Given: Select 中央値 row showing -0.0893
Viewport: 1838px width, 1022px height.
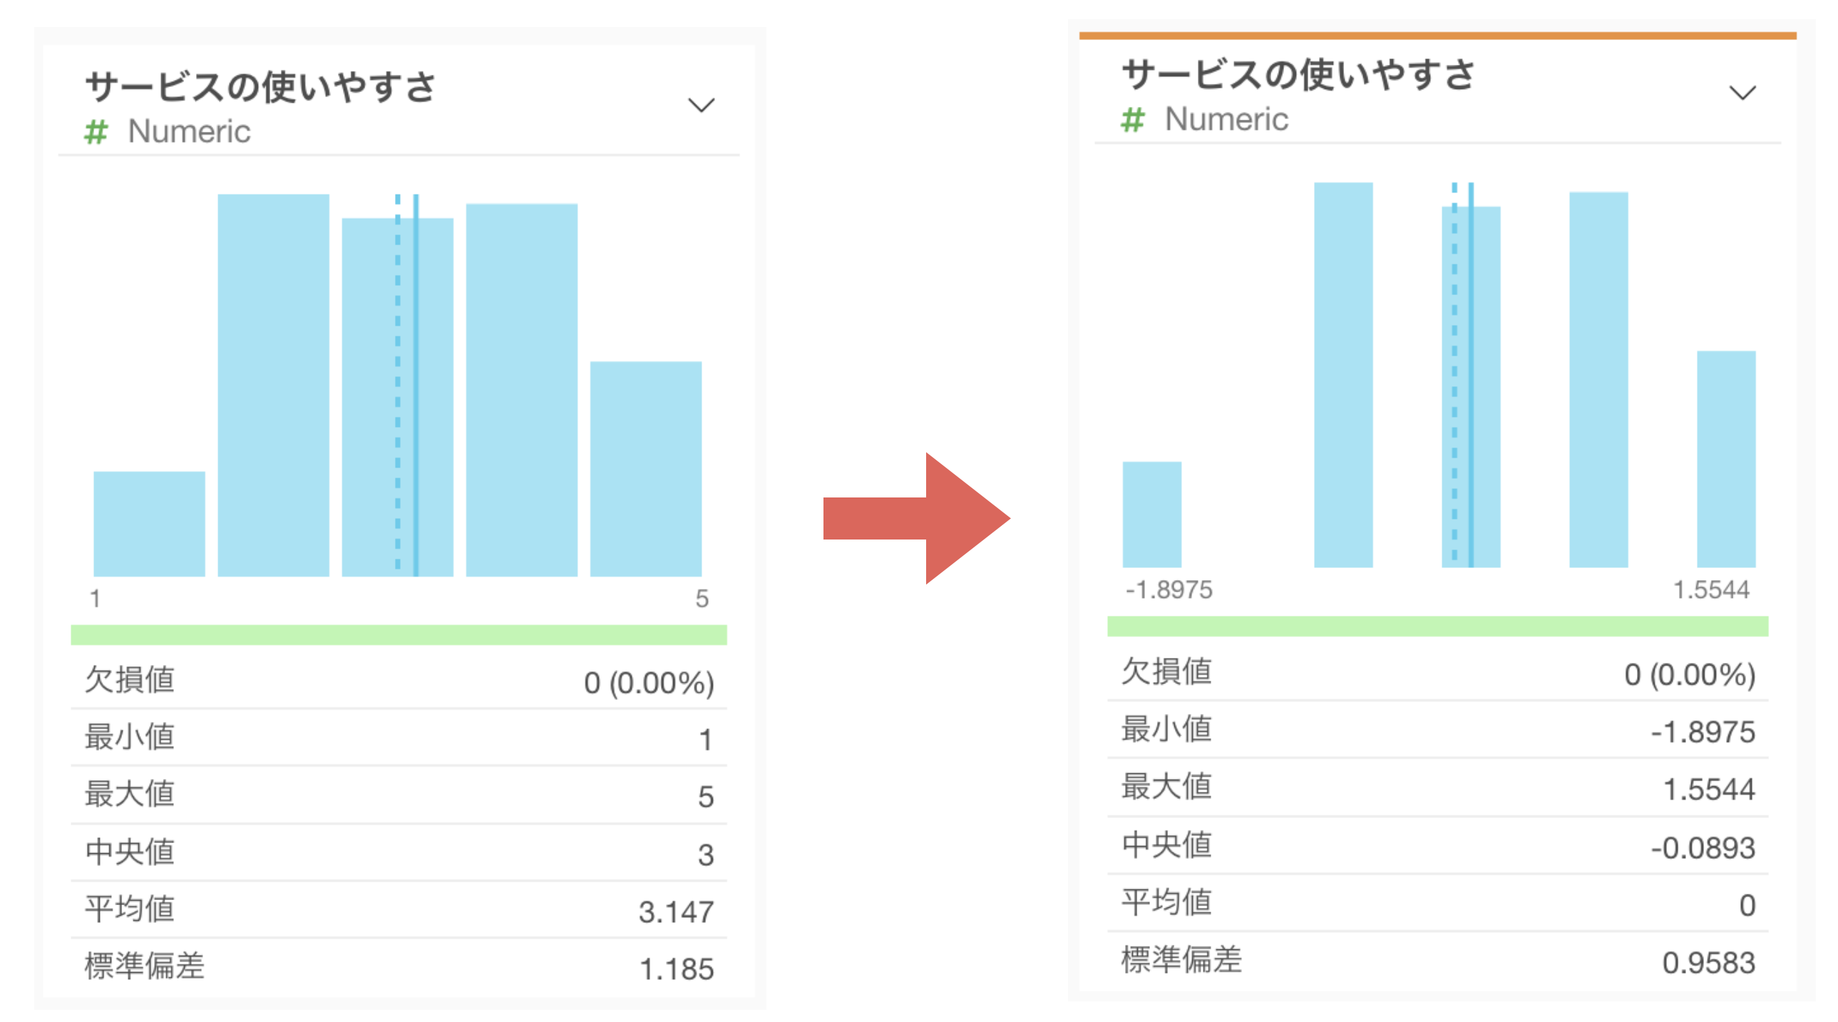Looking at the screenshot, I should [1437, 847].
